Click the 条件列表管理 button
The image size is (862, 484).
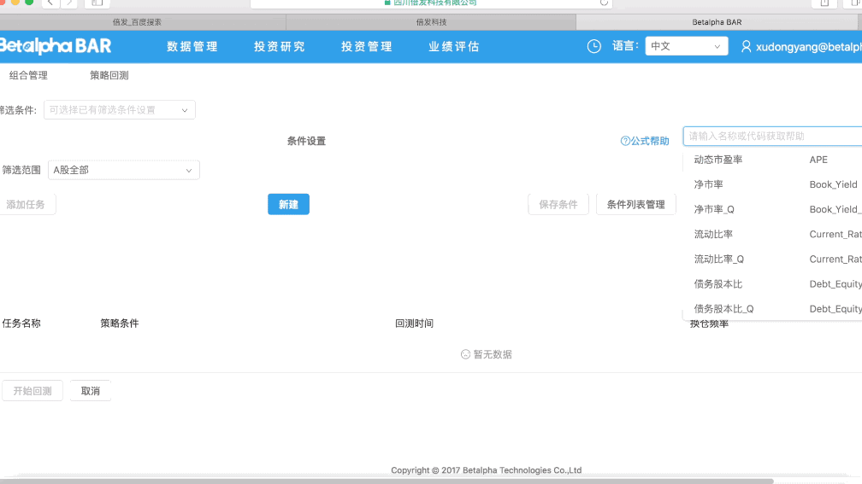636,204
